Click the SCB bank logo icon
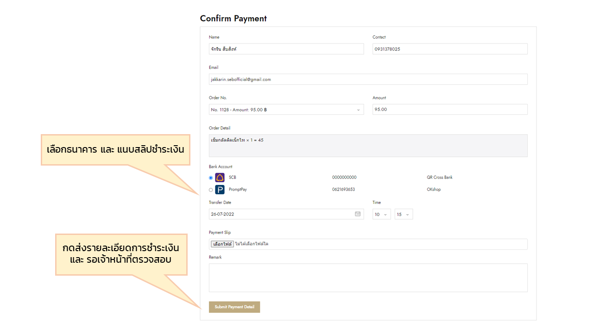Viewport: 593px width, 333px height. [x=220, y=178]
